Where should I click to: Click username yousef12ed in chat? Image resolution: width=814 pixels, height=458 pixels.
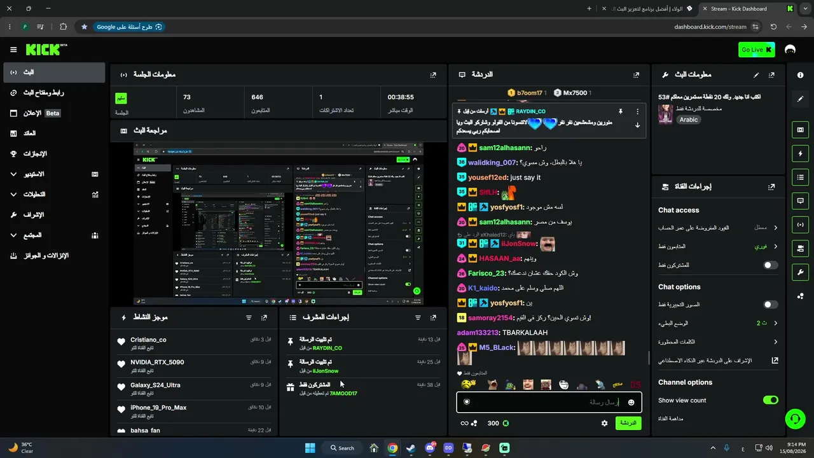[x=488, y=177]
